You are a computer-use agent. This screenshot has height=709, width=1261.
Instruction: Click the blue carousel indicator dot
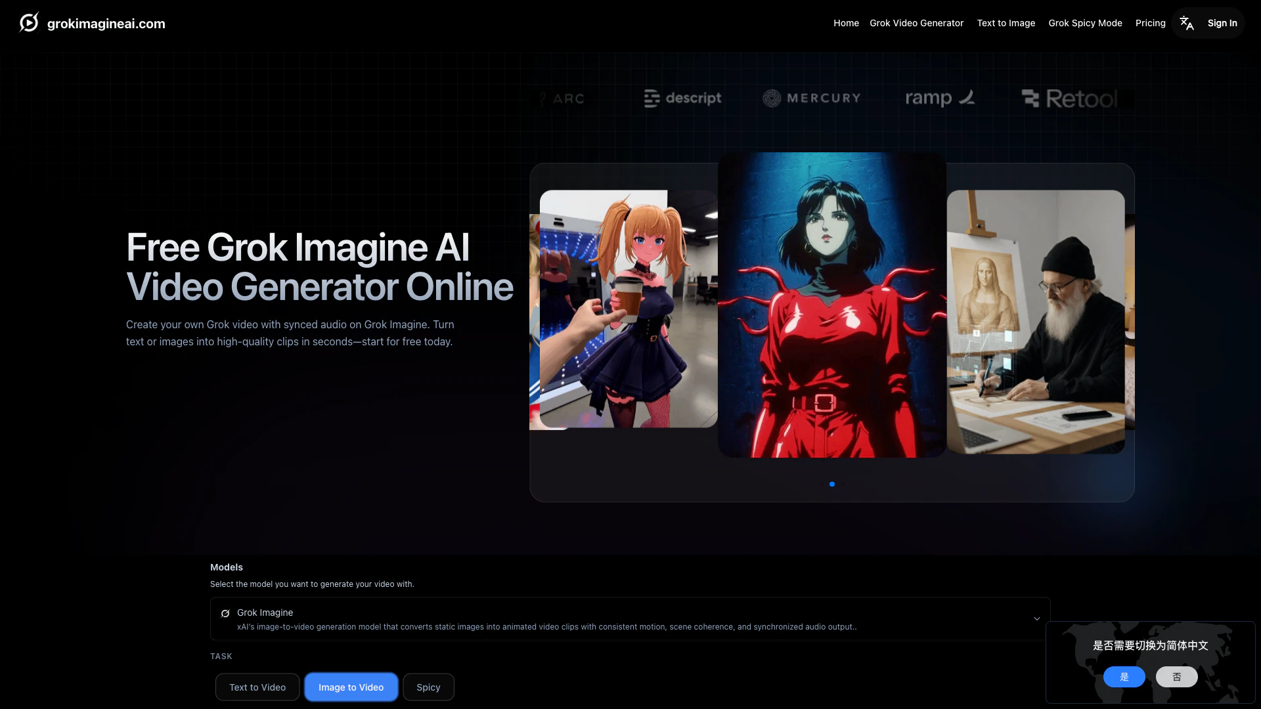[832, 484]
